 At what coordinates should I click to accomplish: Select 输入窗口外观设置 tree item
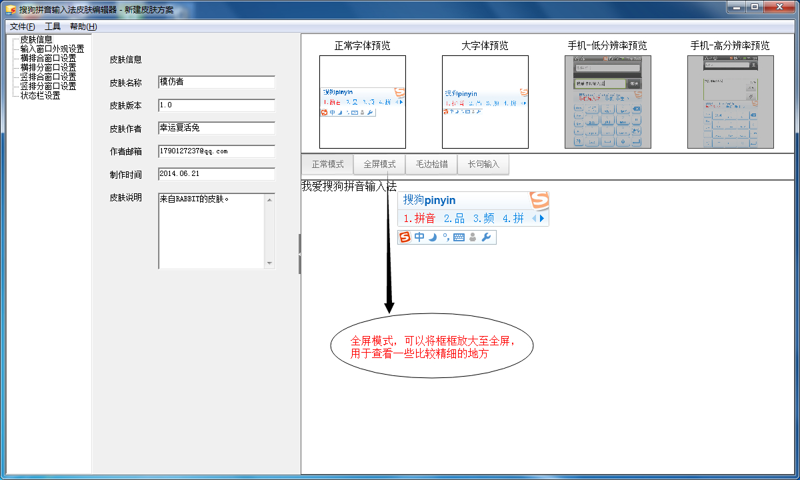click(x=52, y=49)
